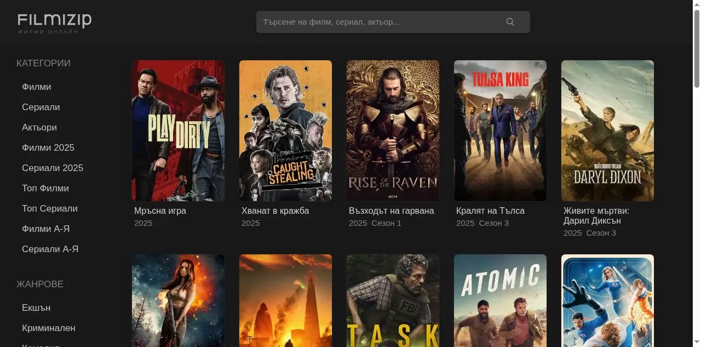
Task: Go to Топ Сериали
Action: [50, 209]
